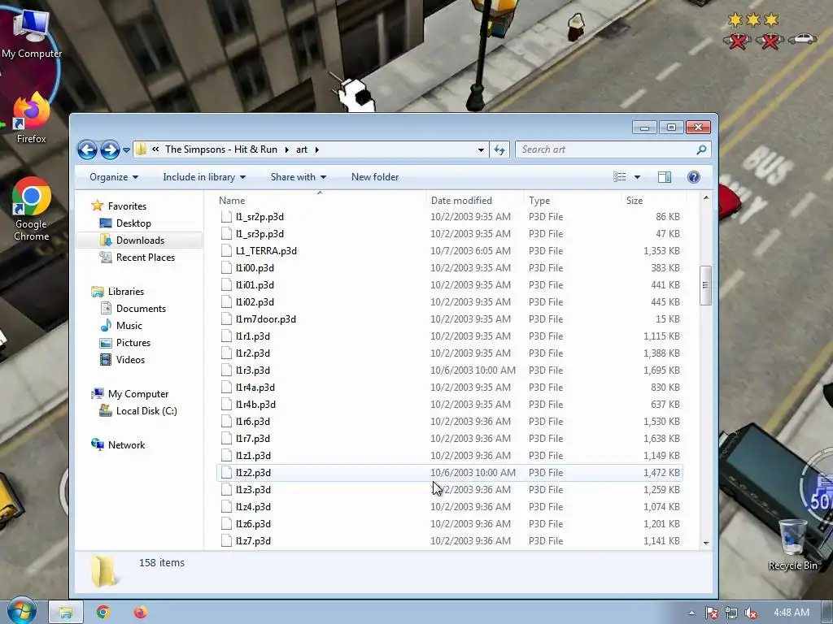Open Local Disk (C:) in navigation pane
833x624 pixels.
146,410
